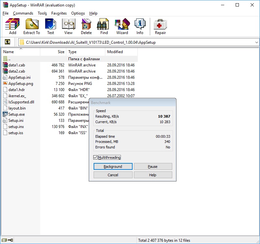Sort files by Name column

coord(21,52)
